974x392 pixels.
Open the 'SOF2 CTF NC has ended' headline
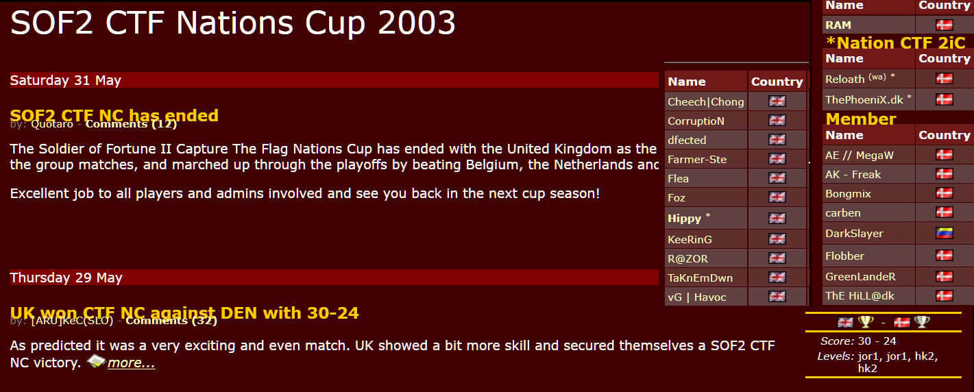click(114, 114)
